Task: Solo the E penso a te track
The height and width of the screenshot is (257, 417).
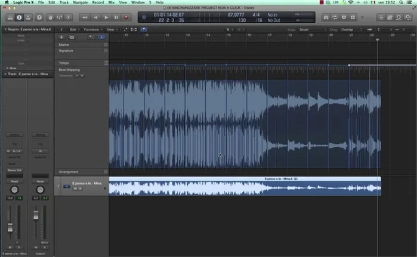Action: tap(80, 188)
